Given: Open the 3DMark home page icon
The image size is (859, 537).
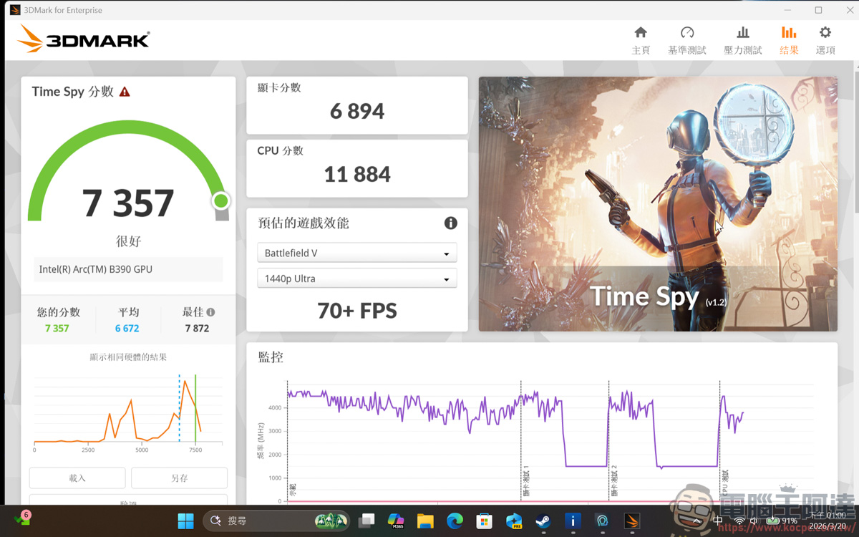Looking at the screenshot, I should 641,39.
